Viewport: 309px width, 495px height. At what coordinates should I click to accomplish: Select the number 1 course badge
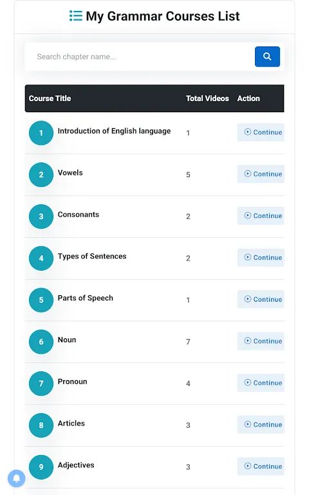[41, 133]
